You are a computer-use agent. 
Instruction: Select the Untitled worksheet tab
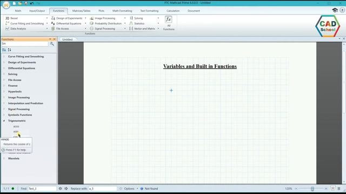coord(68,39)
